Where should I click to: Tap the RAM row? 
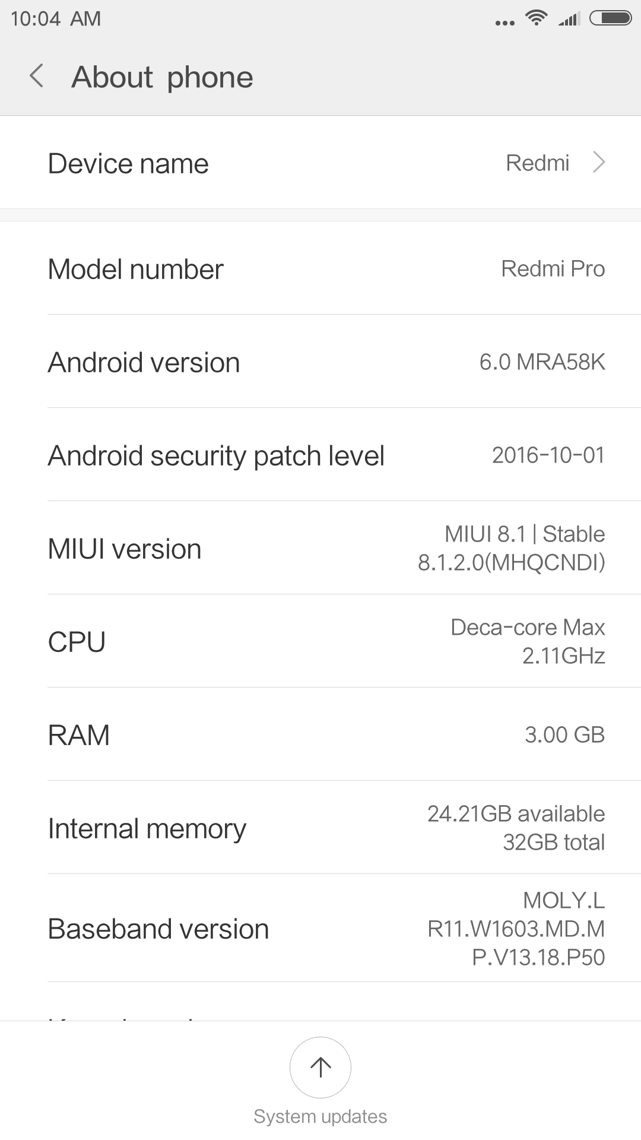320,735
